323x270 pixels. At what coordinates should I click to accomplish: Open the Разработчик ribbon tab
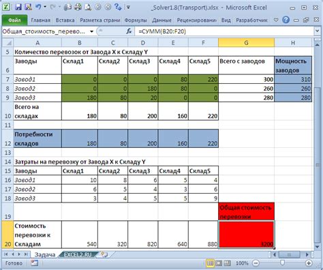click(251, 20)
